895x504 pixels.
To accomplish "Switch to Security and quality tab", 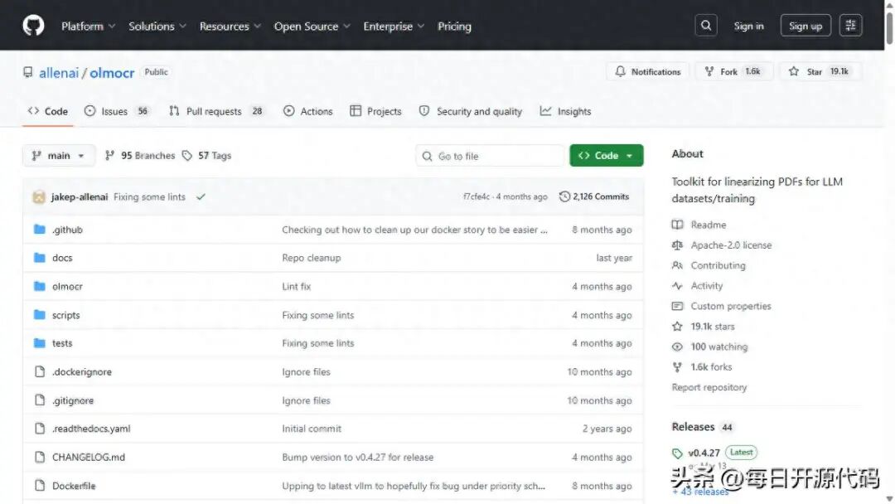I will (x=471, y=111).
